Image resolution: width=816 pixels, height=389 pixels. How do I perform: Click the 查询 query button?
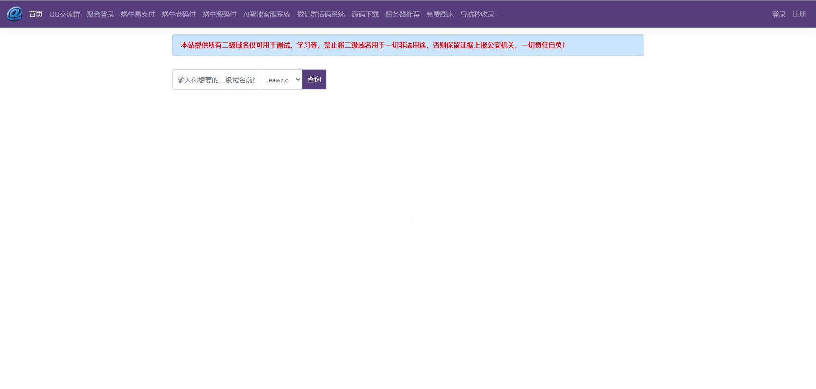click(314, 79)
